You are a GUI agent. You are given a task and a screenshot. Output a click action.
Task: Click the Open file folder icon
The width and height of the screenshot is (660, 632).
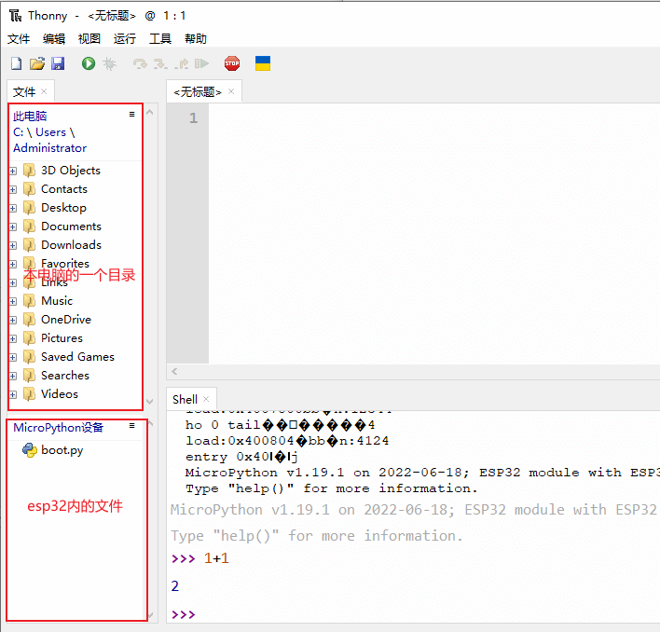point(37,63)
